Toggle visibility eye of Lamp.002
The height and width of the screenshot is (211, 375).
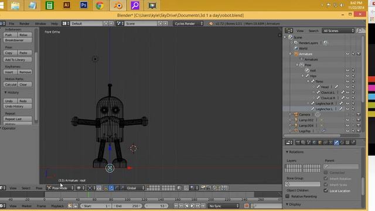pos(347,120)
